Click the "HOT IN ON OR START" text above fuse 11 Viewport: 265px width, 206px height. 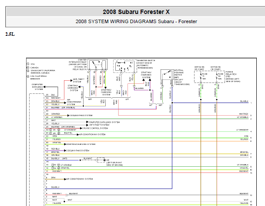pyautogui.click(x=199, y=68)
